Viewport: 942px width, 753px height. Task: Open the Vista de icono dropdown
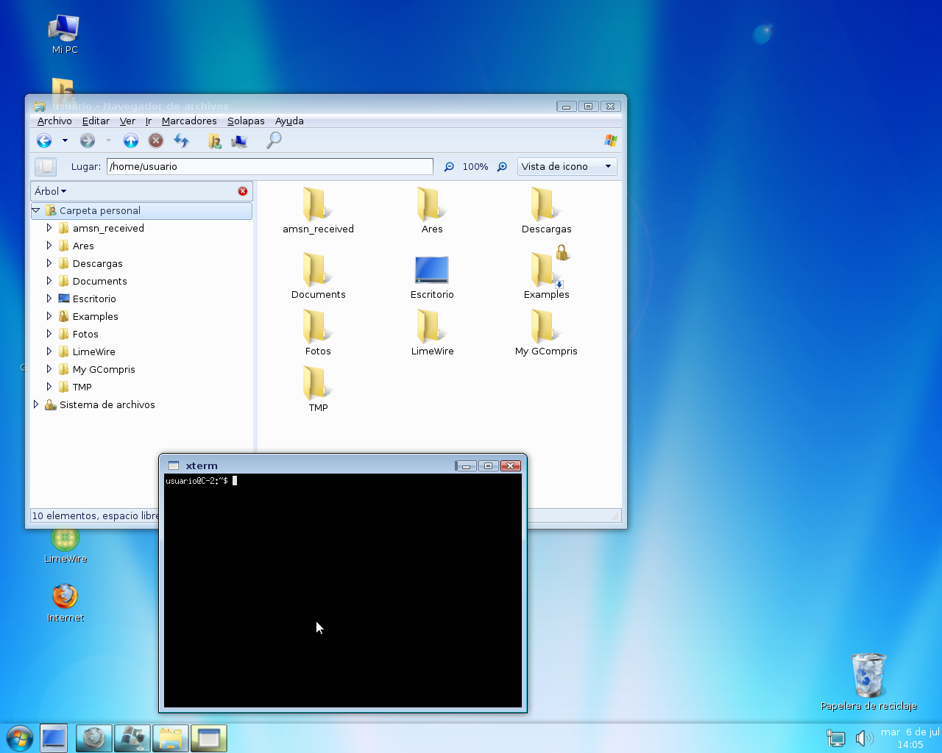click(x=567, y=167)
